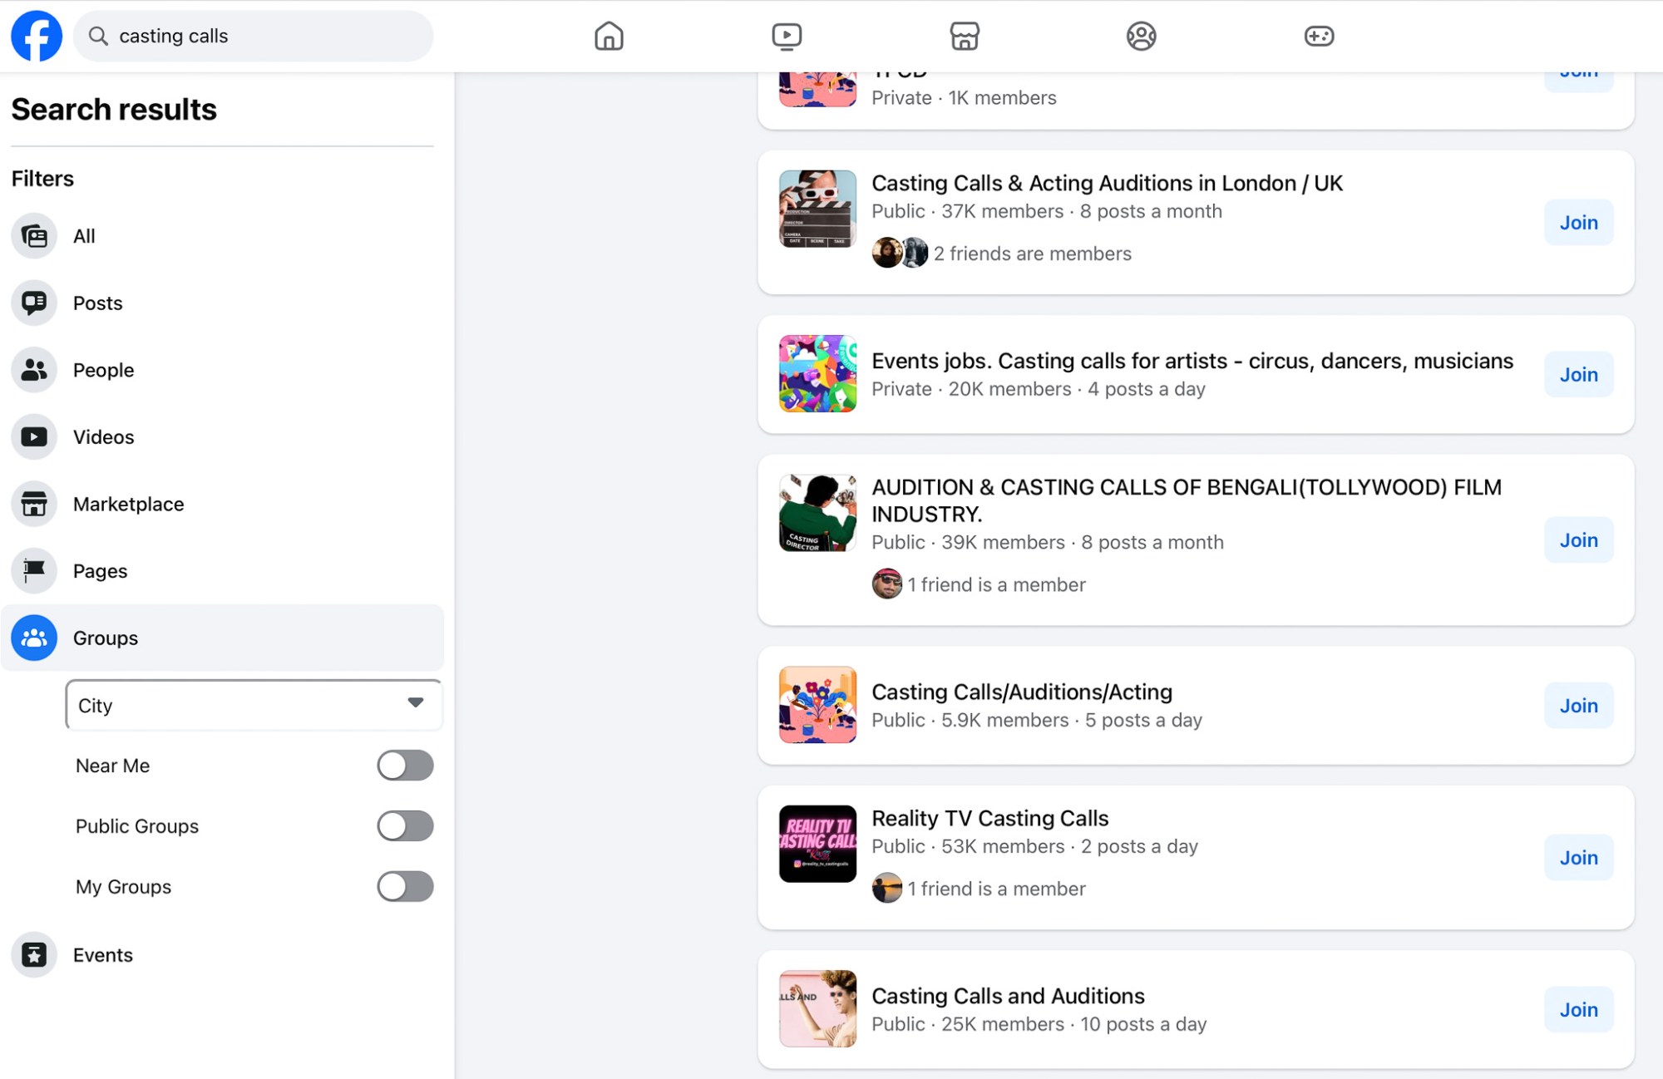
Task: Join the Reality TV Casting Calls group
Action: pos(1577,857)
